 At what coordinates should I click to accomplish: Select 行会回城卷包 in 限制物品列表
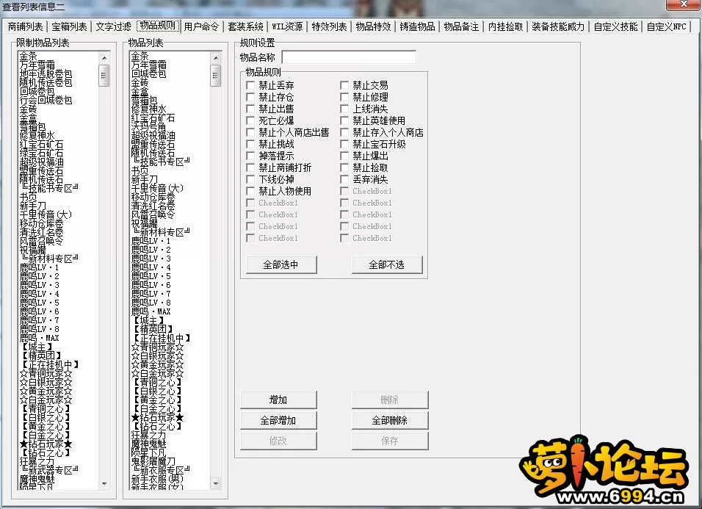pos(46,101)
